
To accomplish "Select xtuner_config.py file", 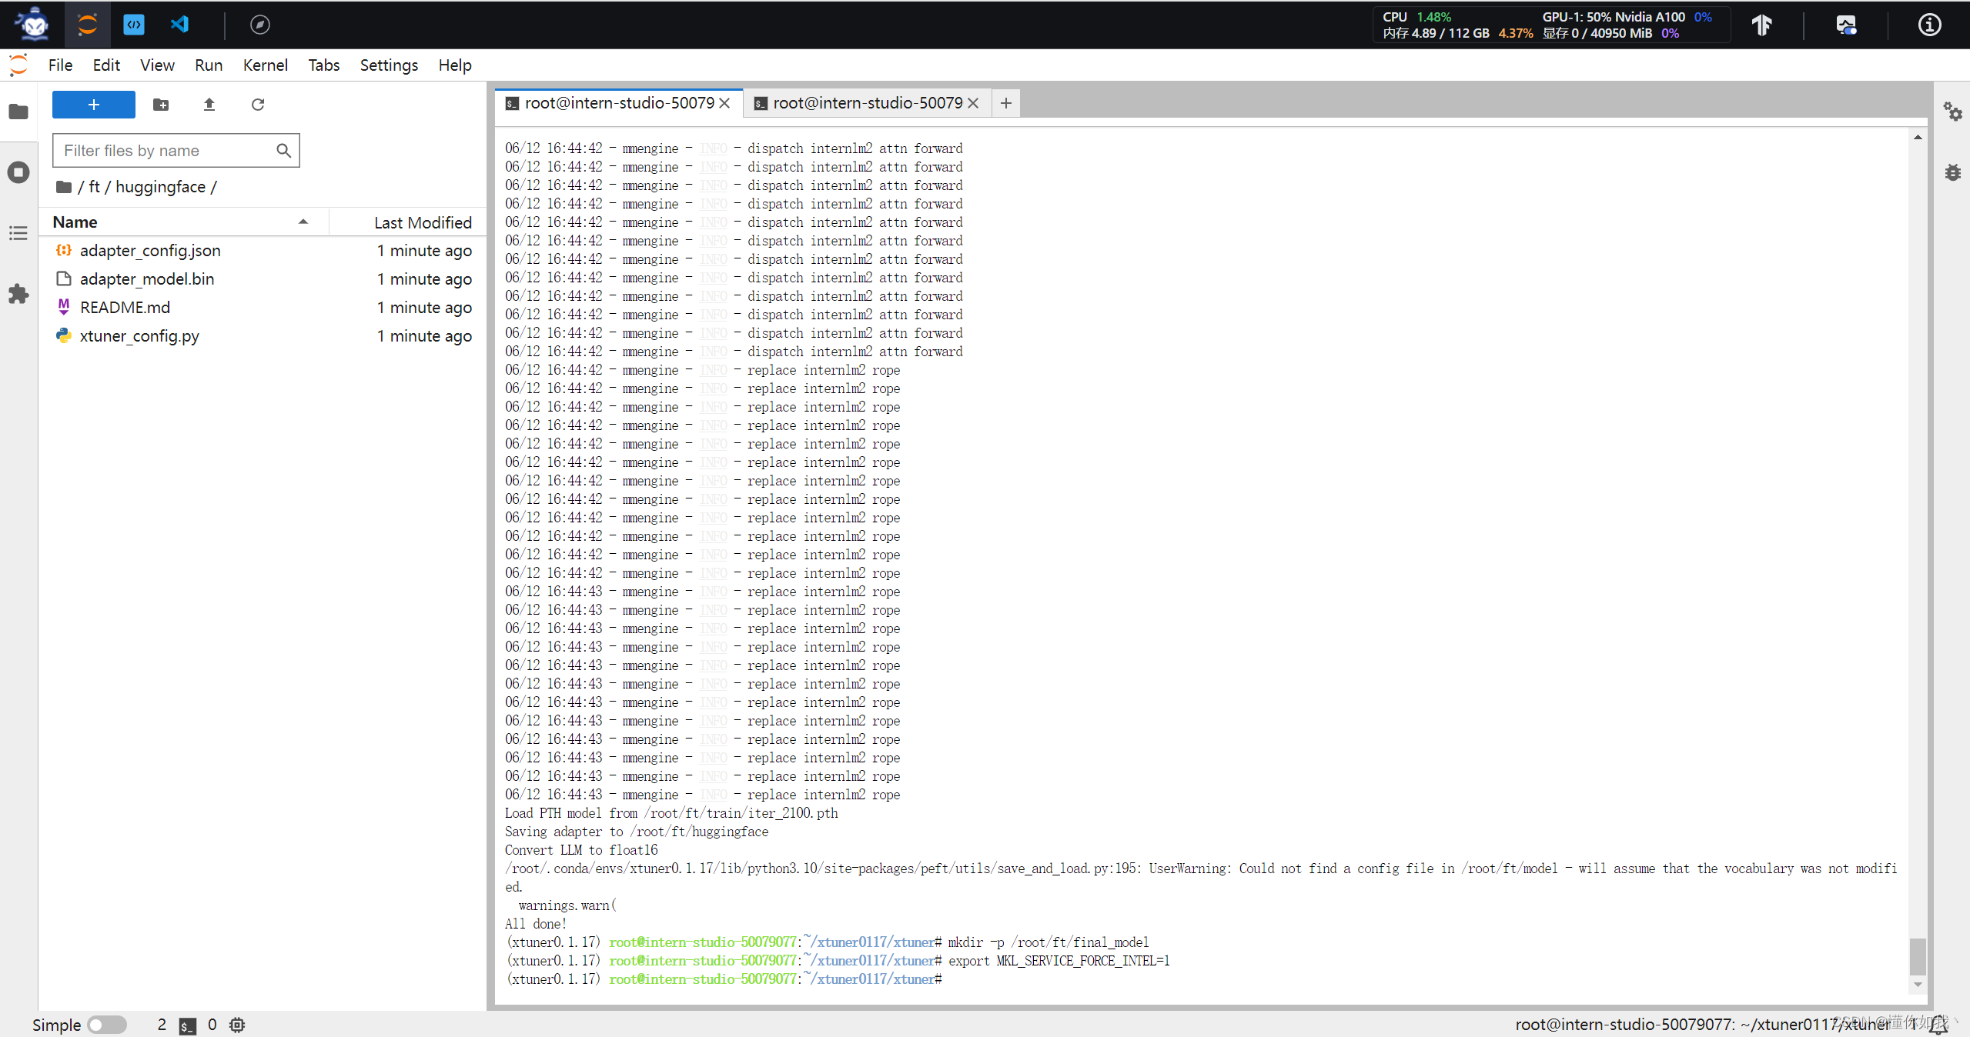I will point(263,336).
